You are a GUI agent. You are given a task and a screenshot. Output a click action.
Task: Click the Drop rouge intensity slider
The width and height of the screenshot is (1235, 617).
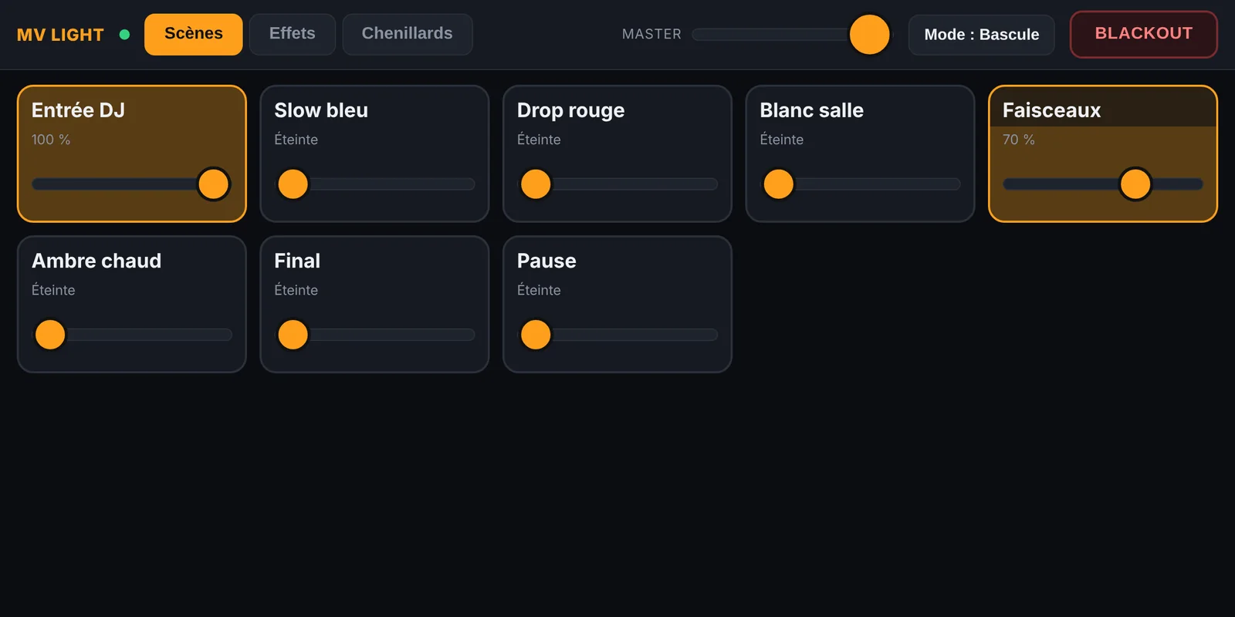point(617,184)
